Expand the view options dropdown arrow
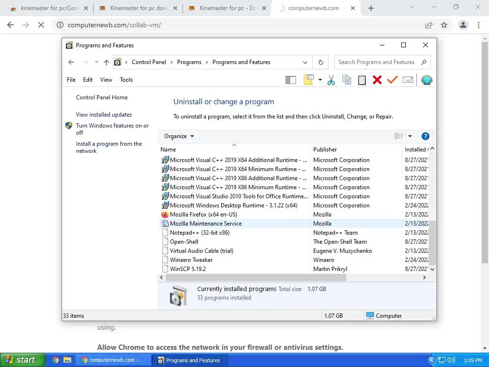The image size is (489, 367). click(410, 136)
